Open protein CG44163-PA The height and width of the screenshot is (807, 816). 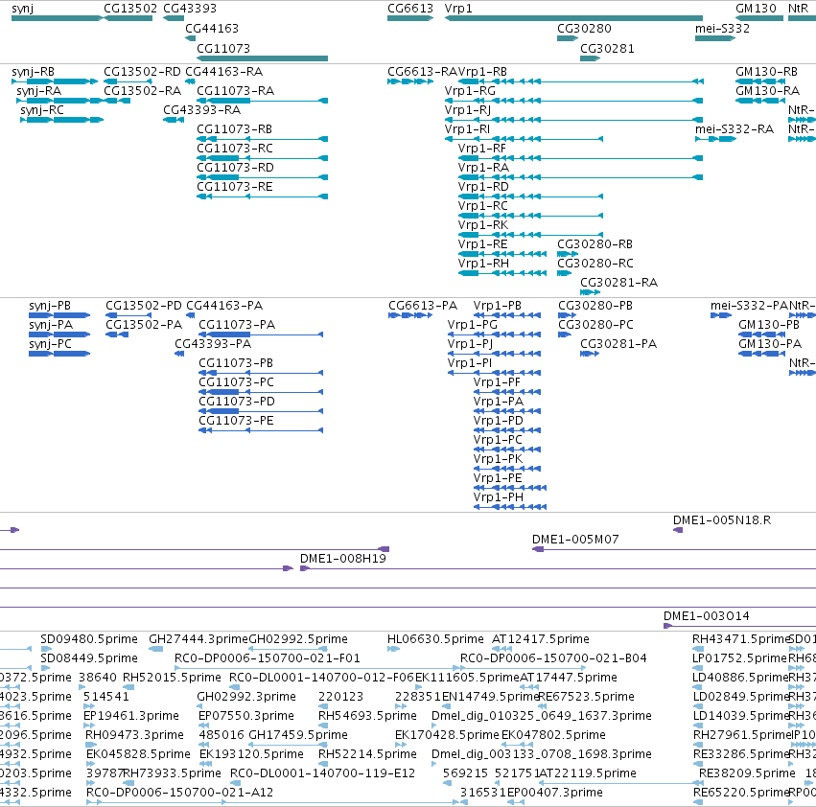[224, 306]
